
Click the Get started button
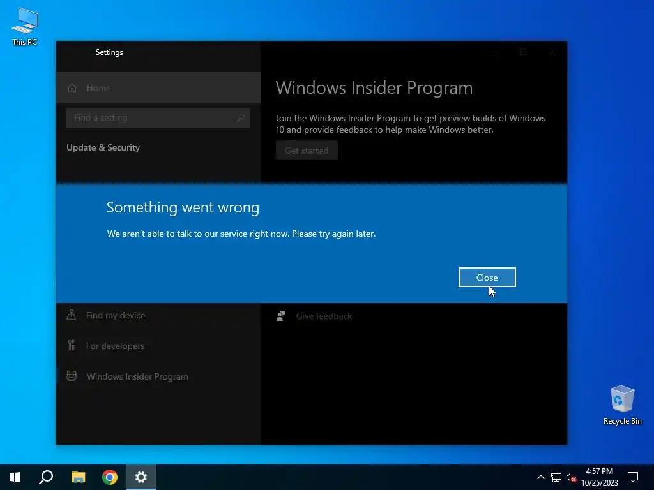tap(307, 151)
